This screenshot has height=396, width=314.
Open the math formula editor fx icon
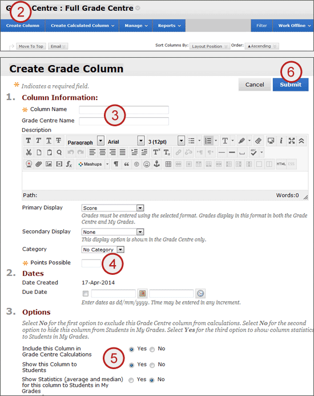tap(69, 164)
